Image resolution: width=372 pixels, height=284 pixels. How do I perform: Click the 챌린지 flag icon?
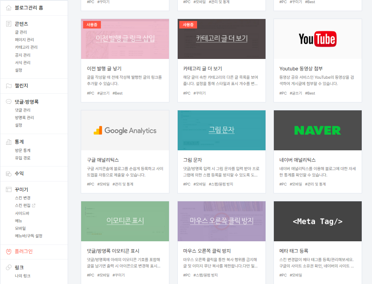[9, 86]
